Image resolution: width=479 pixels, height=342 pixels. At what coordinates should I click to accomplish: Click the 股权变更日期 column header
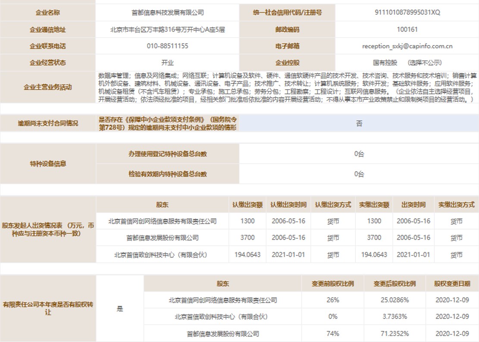click(x=452, y=284)
